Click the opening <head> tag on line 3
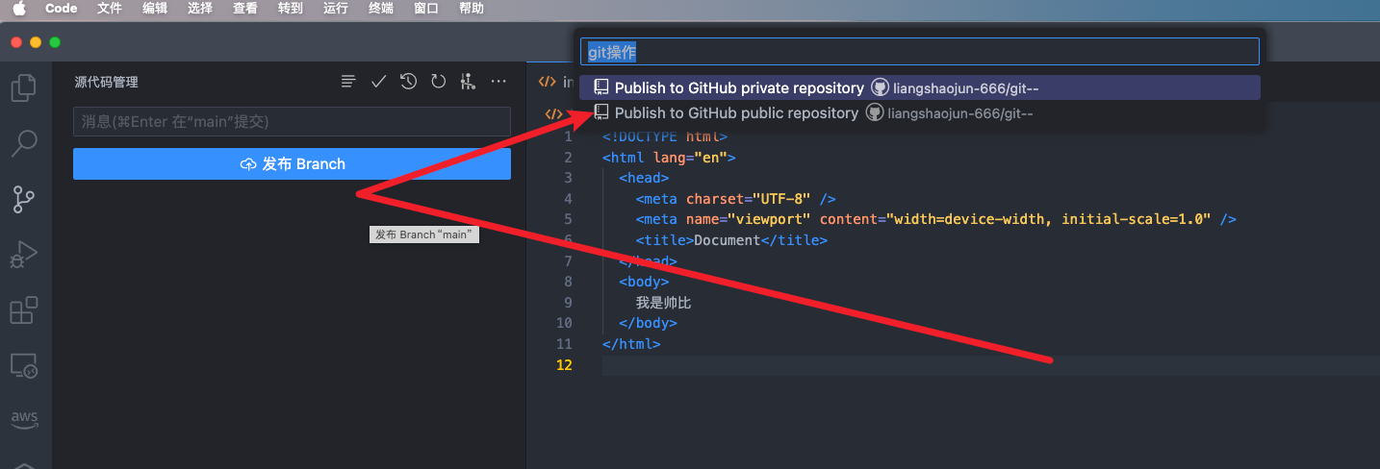This screenshot has width=1380, height=469. coord(644,178)
